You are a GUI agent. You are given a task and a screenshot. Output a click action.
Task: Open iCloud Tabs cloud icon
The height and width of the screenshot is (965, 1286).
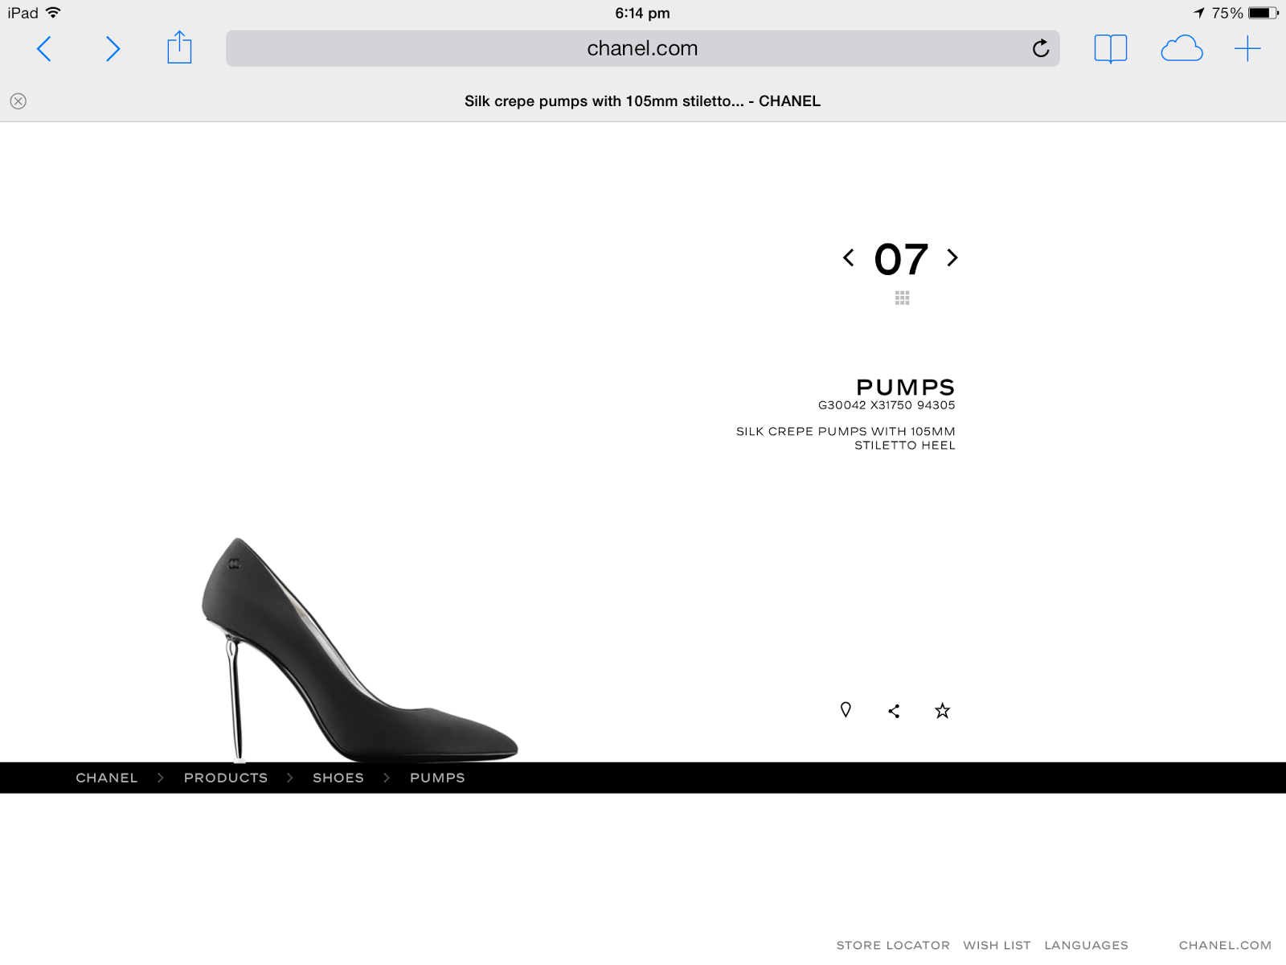pos(1182,49)
